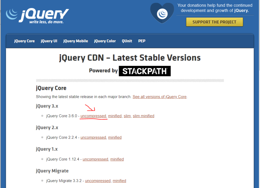Click the jQuery 2.x heading
The width and height of the screenshot is (260, 188).
point(47,128)
